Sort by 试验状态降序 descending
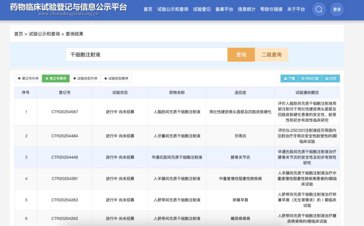Viewport: 364px width, 226px height. click(116, 79)
